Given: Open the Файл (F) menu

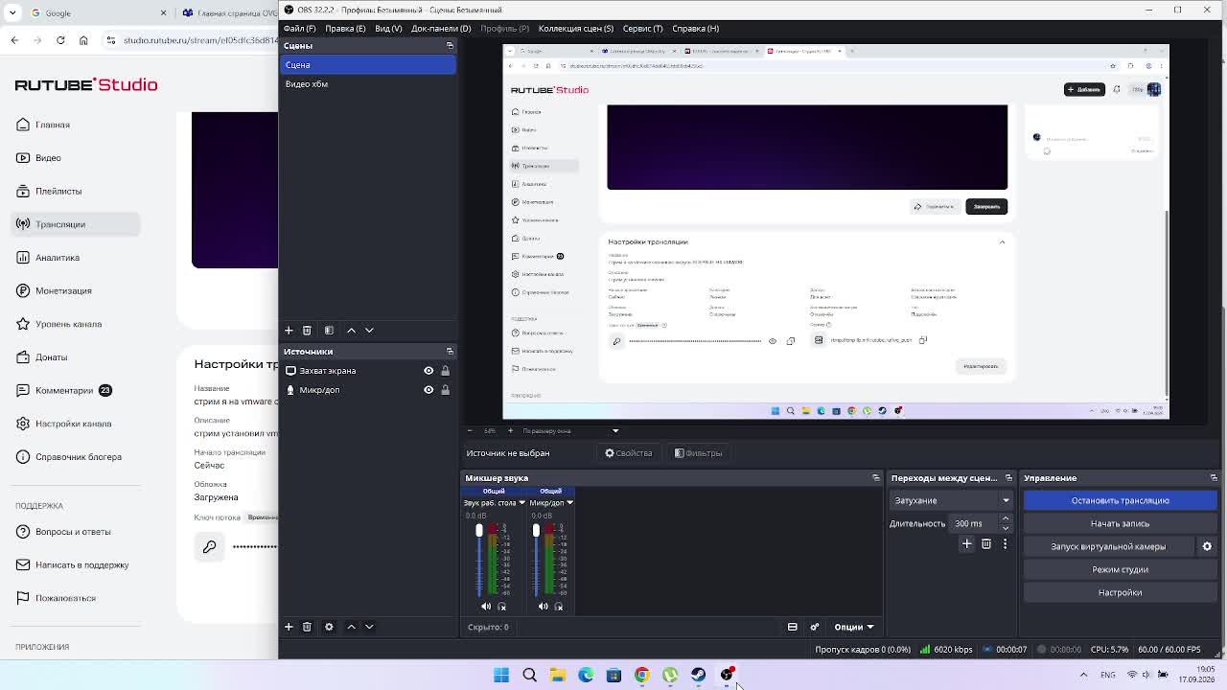Looking at the screenshot, I should pyautogui.click(x=300, y=29).
